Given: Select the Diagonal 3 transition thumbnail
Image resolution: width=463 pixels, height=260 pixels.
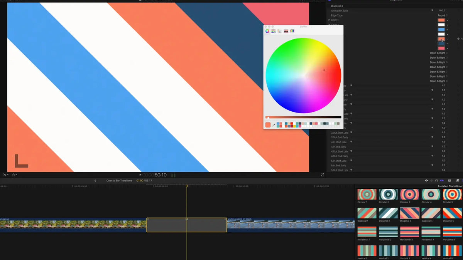Looking at the screenshot, I should tap(410, 213).
